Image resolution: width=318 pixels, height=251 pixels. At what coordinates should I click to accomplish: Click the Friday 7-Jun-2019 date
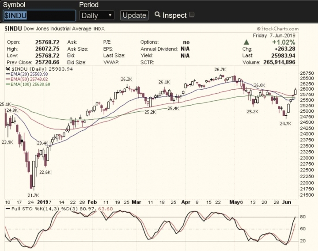[274, 35]
